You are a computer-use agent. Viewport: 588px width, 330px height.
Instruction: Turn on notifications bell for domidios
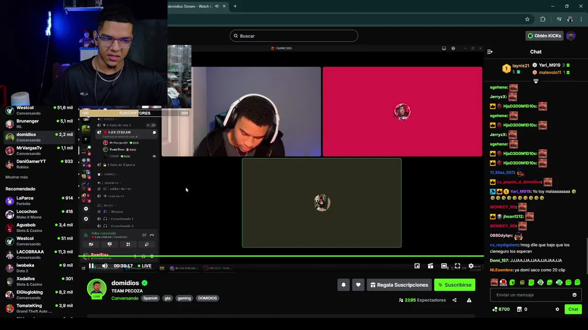click(344, 285)
